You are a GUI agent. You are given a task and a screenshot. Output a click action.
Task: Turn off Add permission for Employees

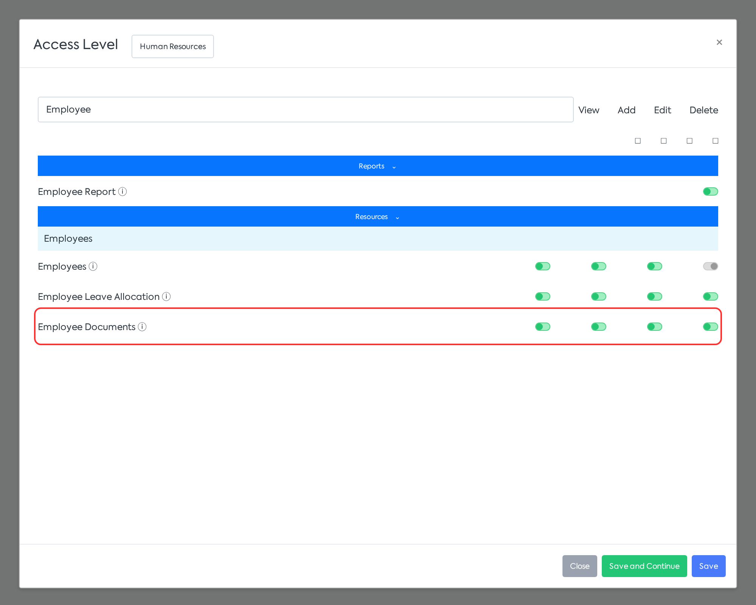(x=598, y=266)
